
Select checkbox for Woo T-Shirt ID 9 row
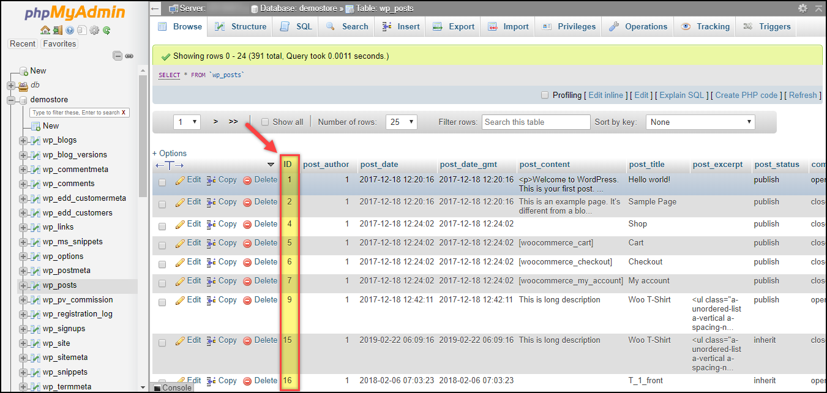pos(162,302)
